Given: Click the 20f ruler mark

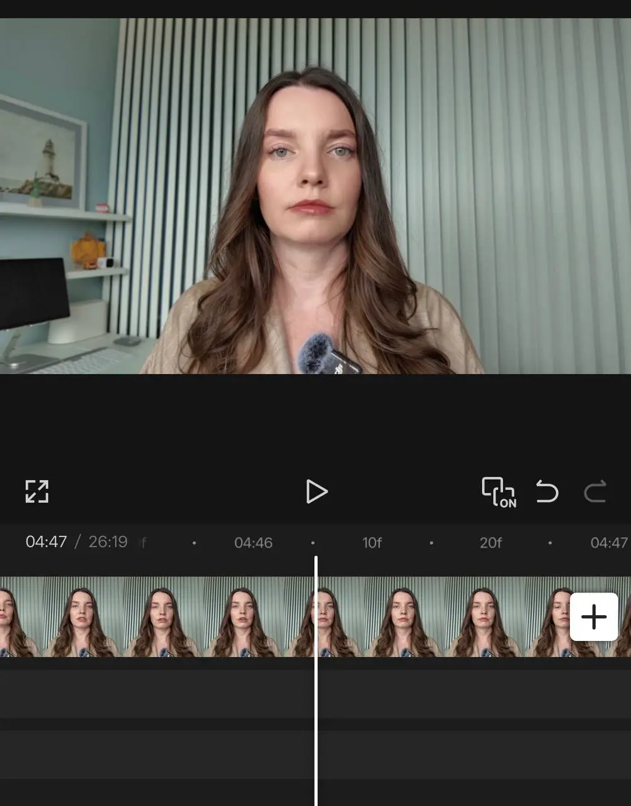Looking at the screenshot, I should (x=491, y=543).
